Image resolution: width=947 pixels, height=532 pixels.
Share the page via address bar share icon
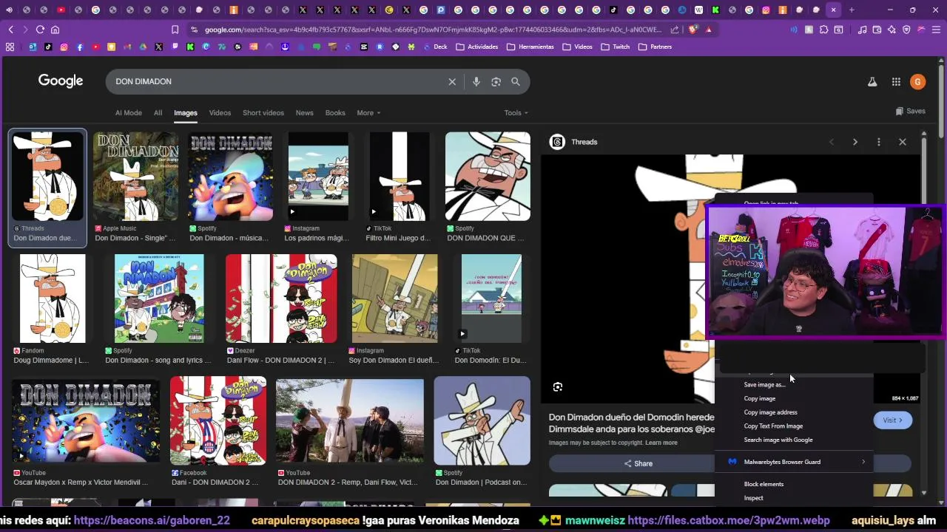[x=675, y=30]
